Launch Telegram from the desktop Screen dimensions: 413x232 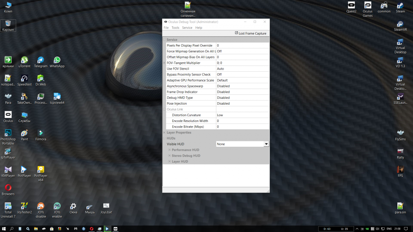tap(40, 60)
